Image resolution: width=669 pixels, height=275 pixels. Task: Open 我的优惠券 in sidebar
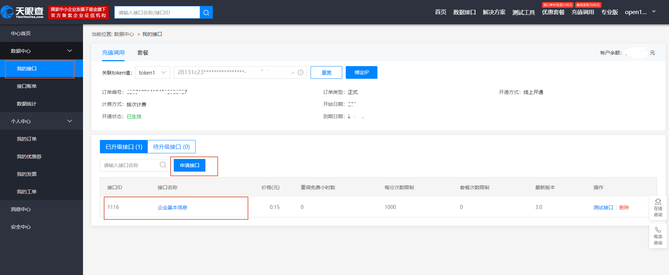[42, 156]
